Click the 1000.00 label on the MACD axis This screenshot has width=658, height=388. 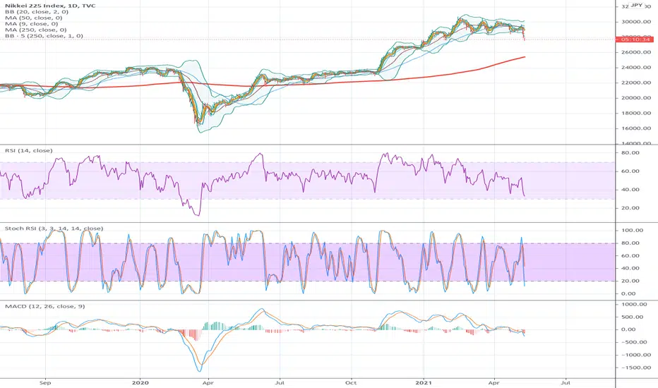click(x=635, y=304)
